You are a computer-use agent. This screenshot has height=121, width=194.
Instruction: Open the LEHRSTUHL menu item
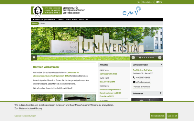coord(50,19)
